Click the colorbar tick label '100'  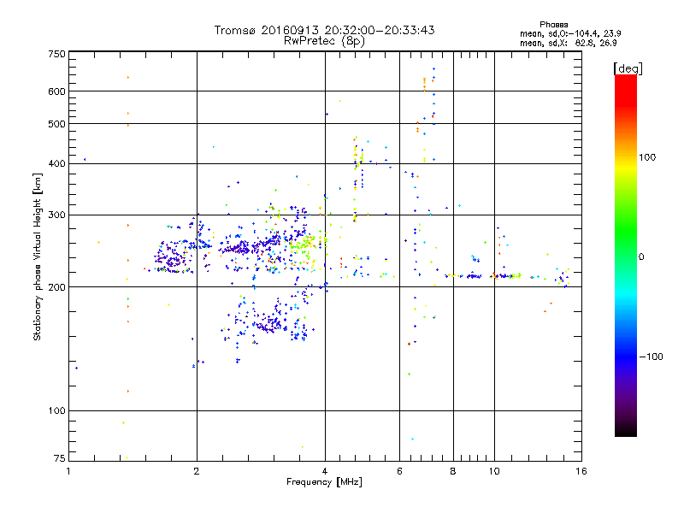(647, 157)
